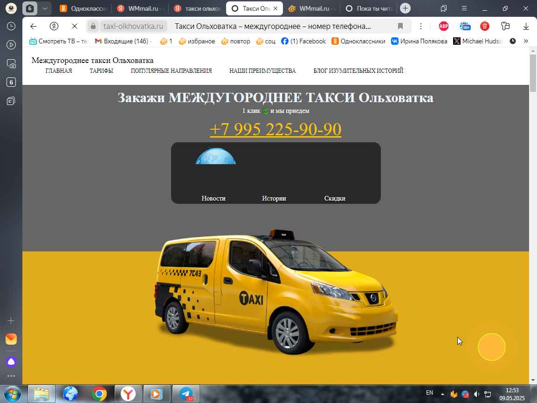This screenshot has width=537, height=403.
Task: Open the sidebar three-dots more menu
Action: coord(11,376)
